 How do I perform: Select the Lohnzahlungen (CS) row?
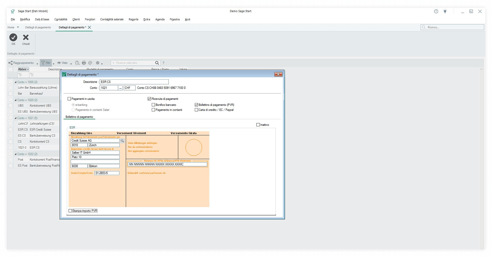click(34, 124)
